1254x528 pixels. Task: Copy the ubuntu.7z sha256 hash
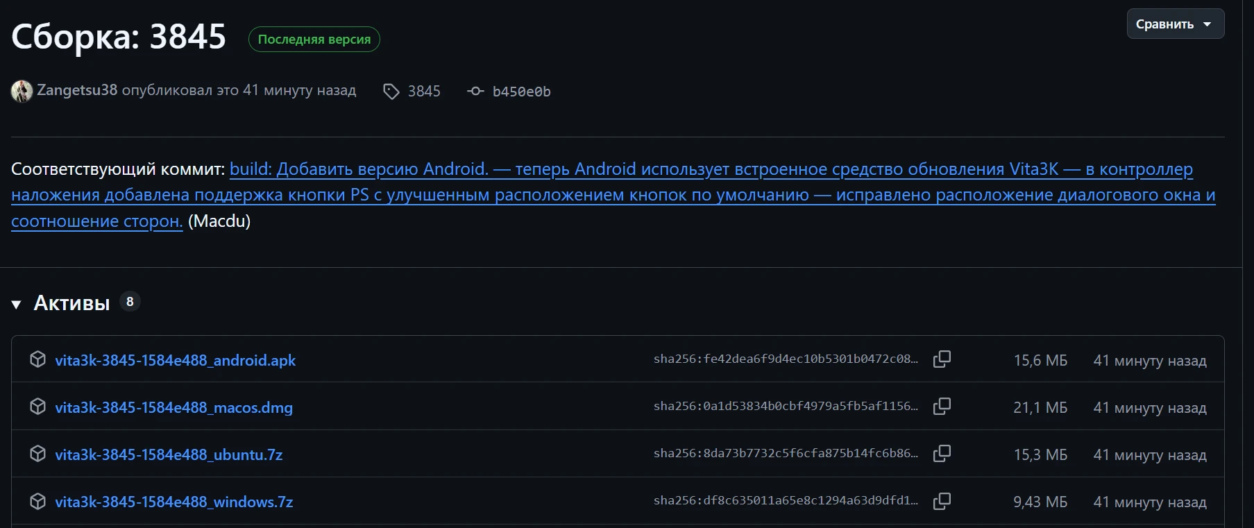click(x=942, y=454)
